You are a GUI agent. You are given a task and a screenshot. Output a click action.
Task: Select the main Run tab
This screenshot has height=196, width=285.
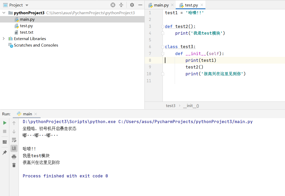click(x=27, y=114)
